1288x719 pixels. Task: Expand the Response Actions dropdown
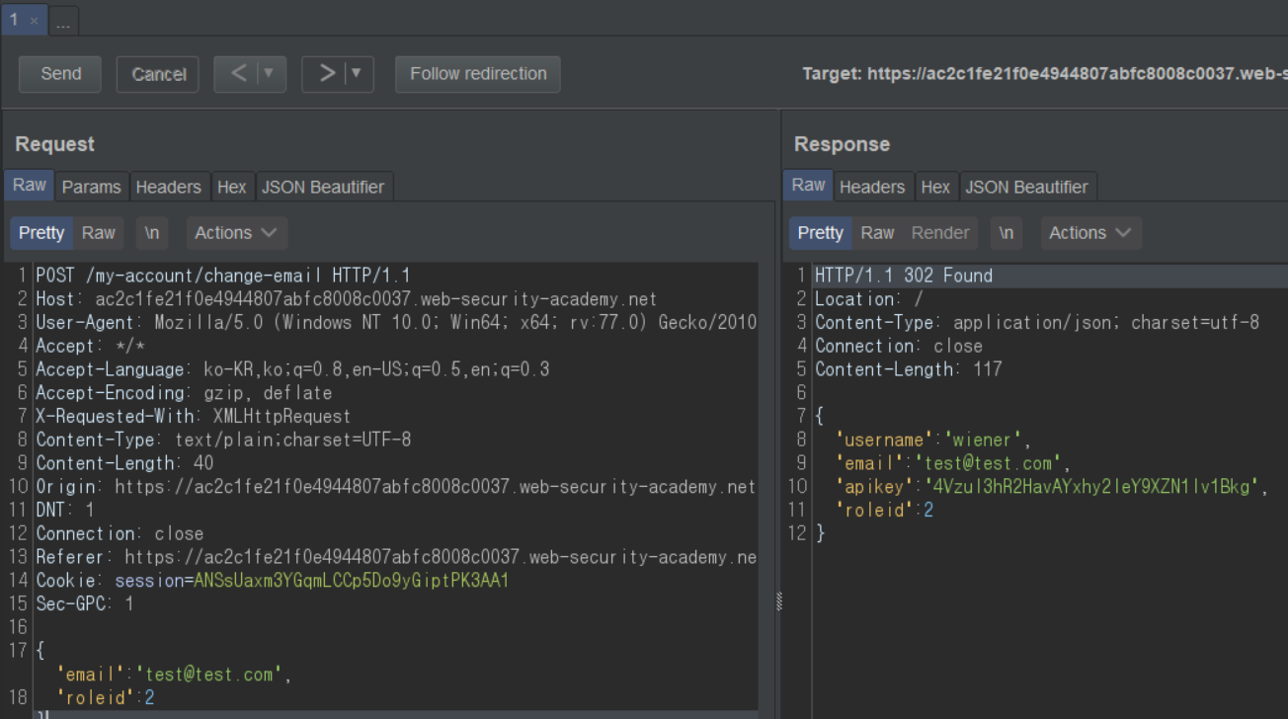click(1090, 233)
